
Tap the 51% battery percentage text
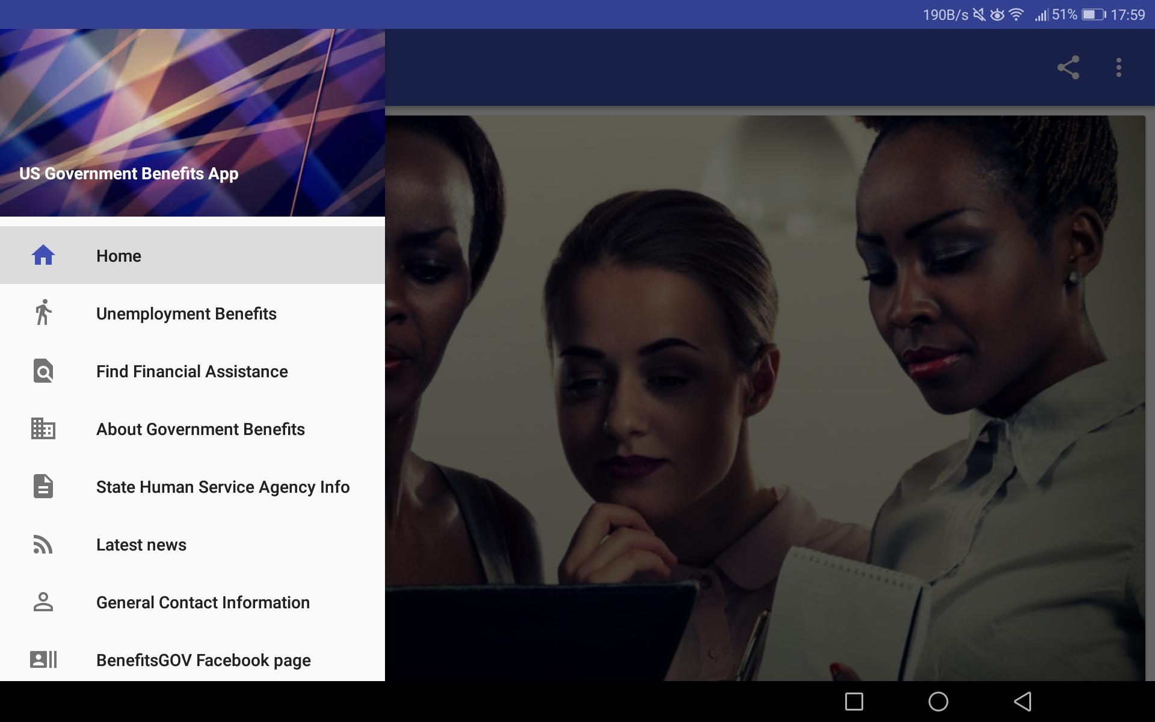click(1065, 14)
